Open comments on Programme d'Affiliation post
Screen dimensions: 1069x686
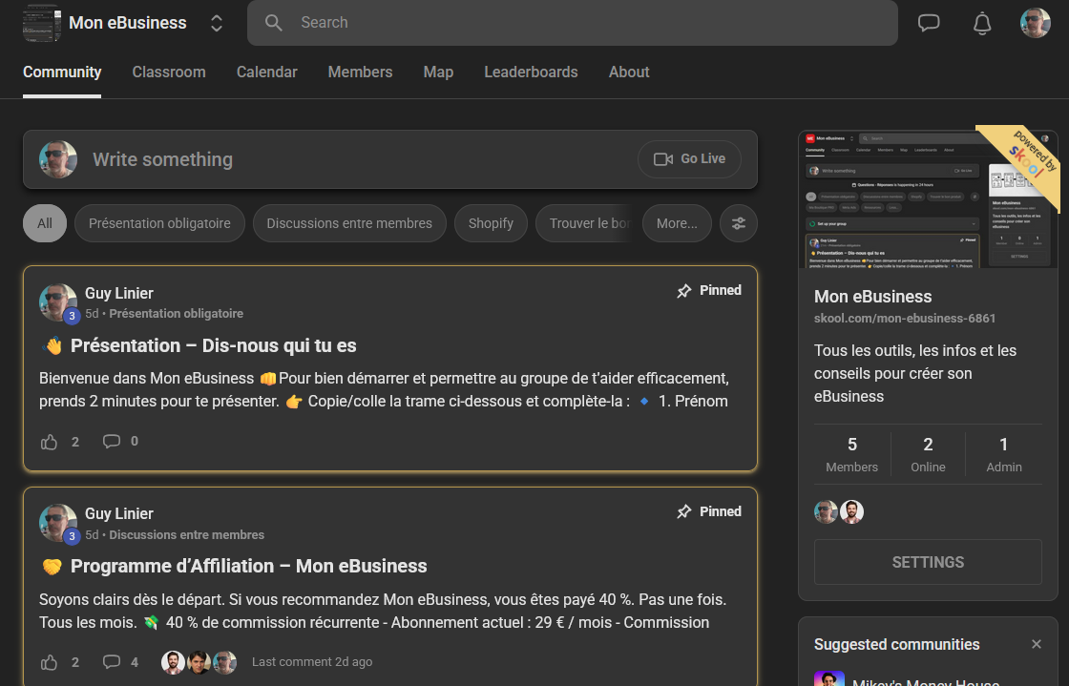coord(112,661)
